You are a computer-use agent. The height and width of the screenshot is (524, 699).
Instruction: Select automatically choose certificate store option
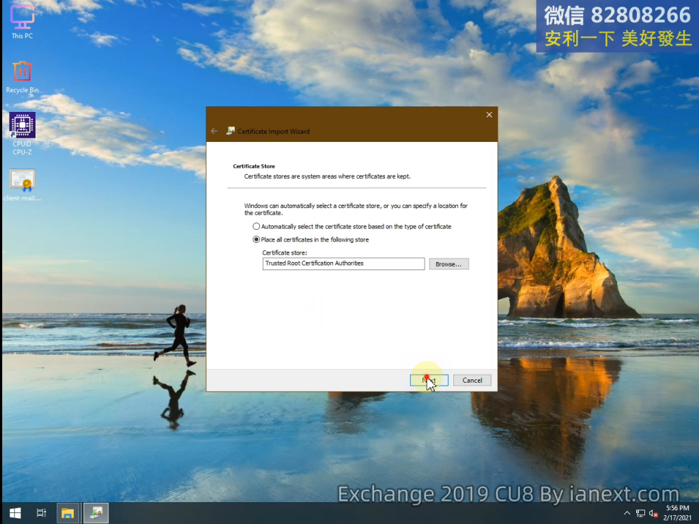[x=257, y=227]
